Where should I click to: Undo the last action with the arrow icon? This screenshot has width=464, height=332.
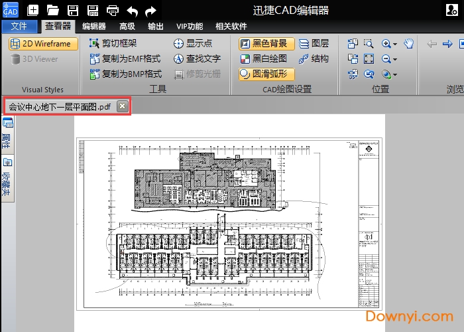[132, 11]
